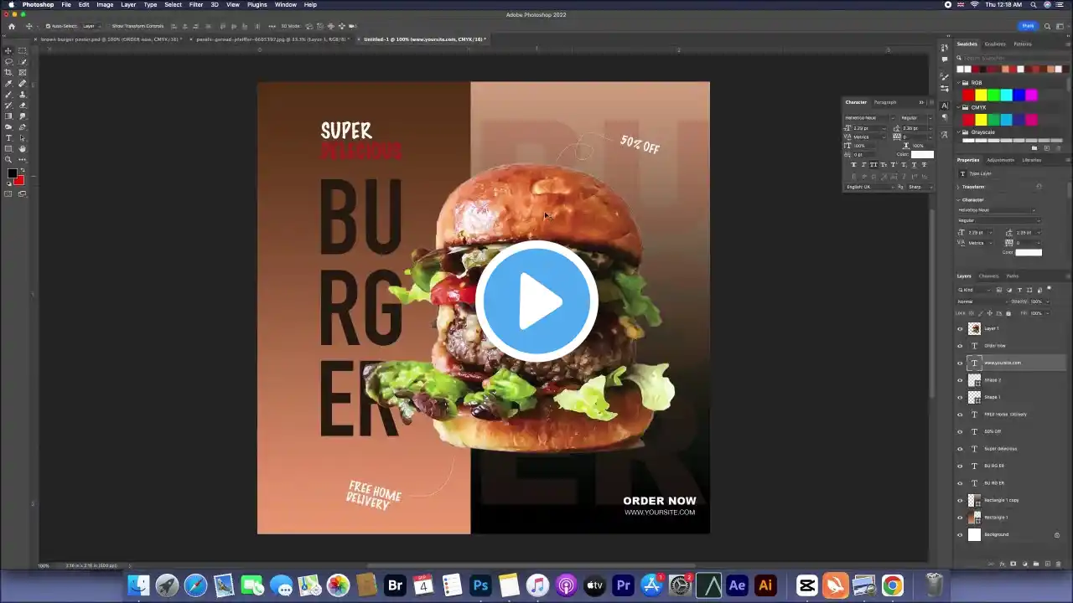Select the Hand tool
This screenshot has height=603, width=1073.
[23, 149]
